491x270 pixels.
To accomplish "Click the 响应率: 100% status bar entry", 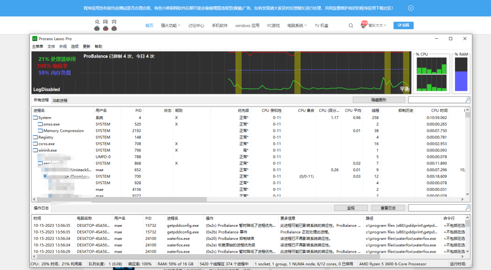I will [140, 264].
